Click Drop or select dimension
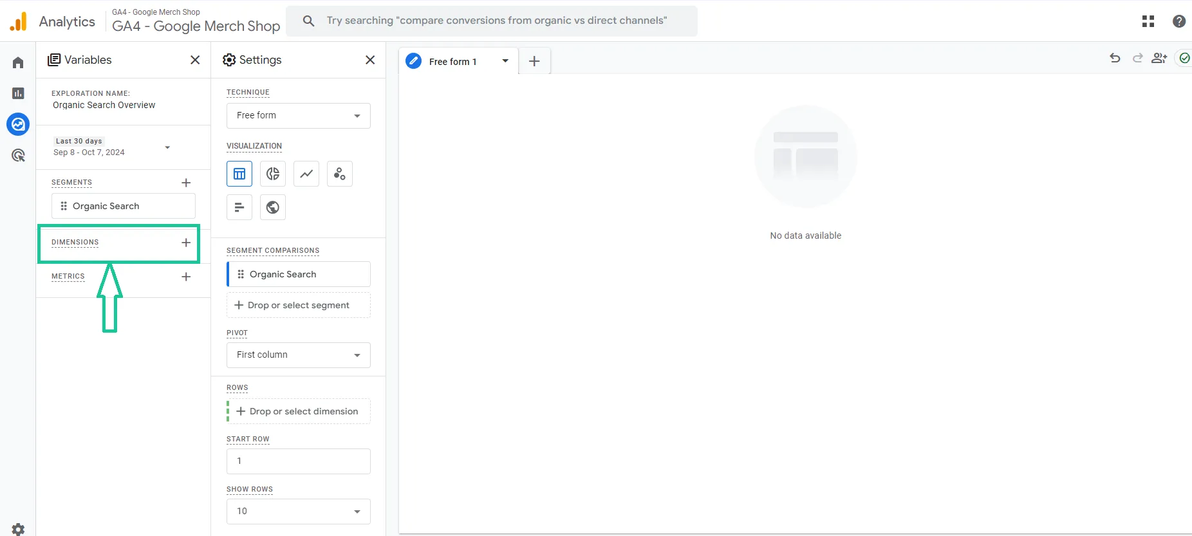Image resolution: width=1192 pixels, height=536 pixels. 299,411
